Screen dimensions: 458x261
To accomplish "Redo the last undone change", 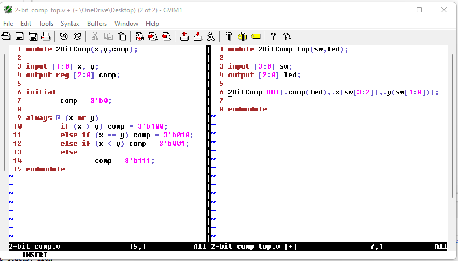I will tap(77, 36).
